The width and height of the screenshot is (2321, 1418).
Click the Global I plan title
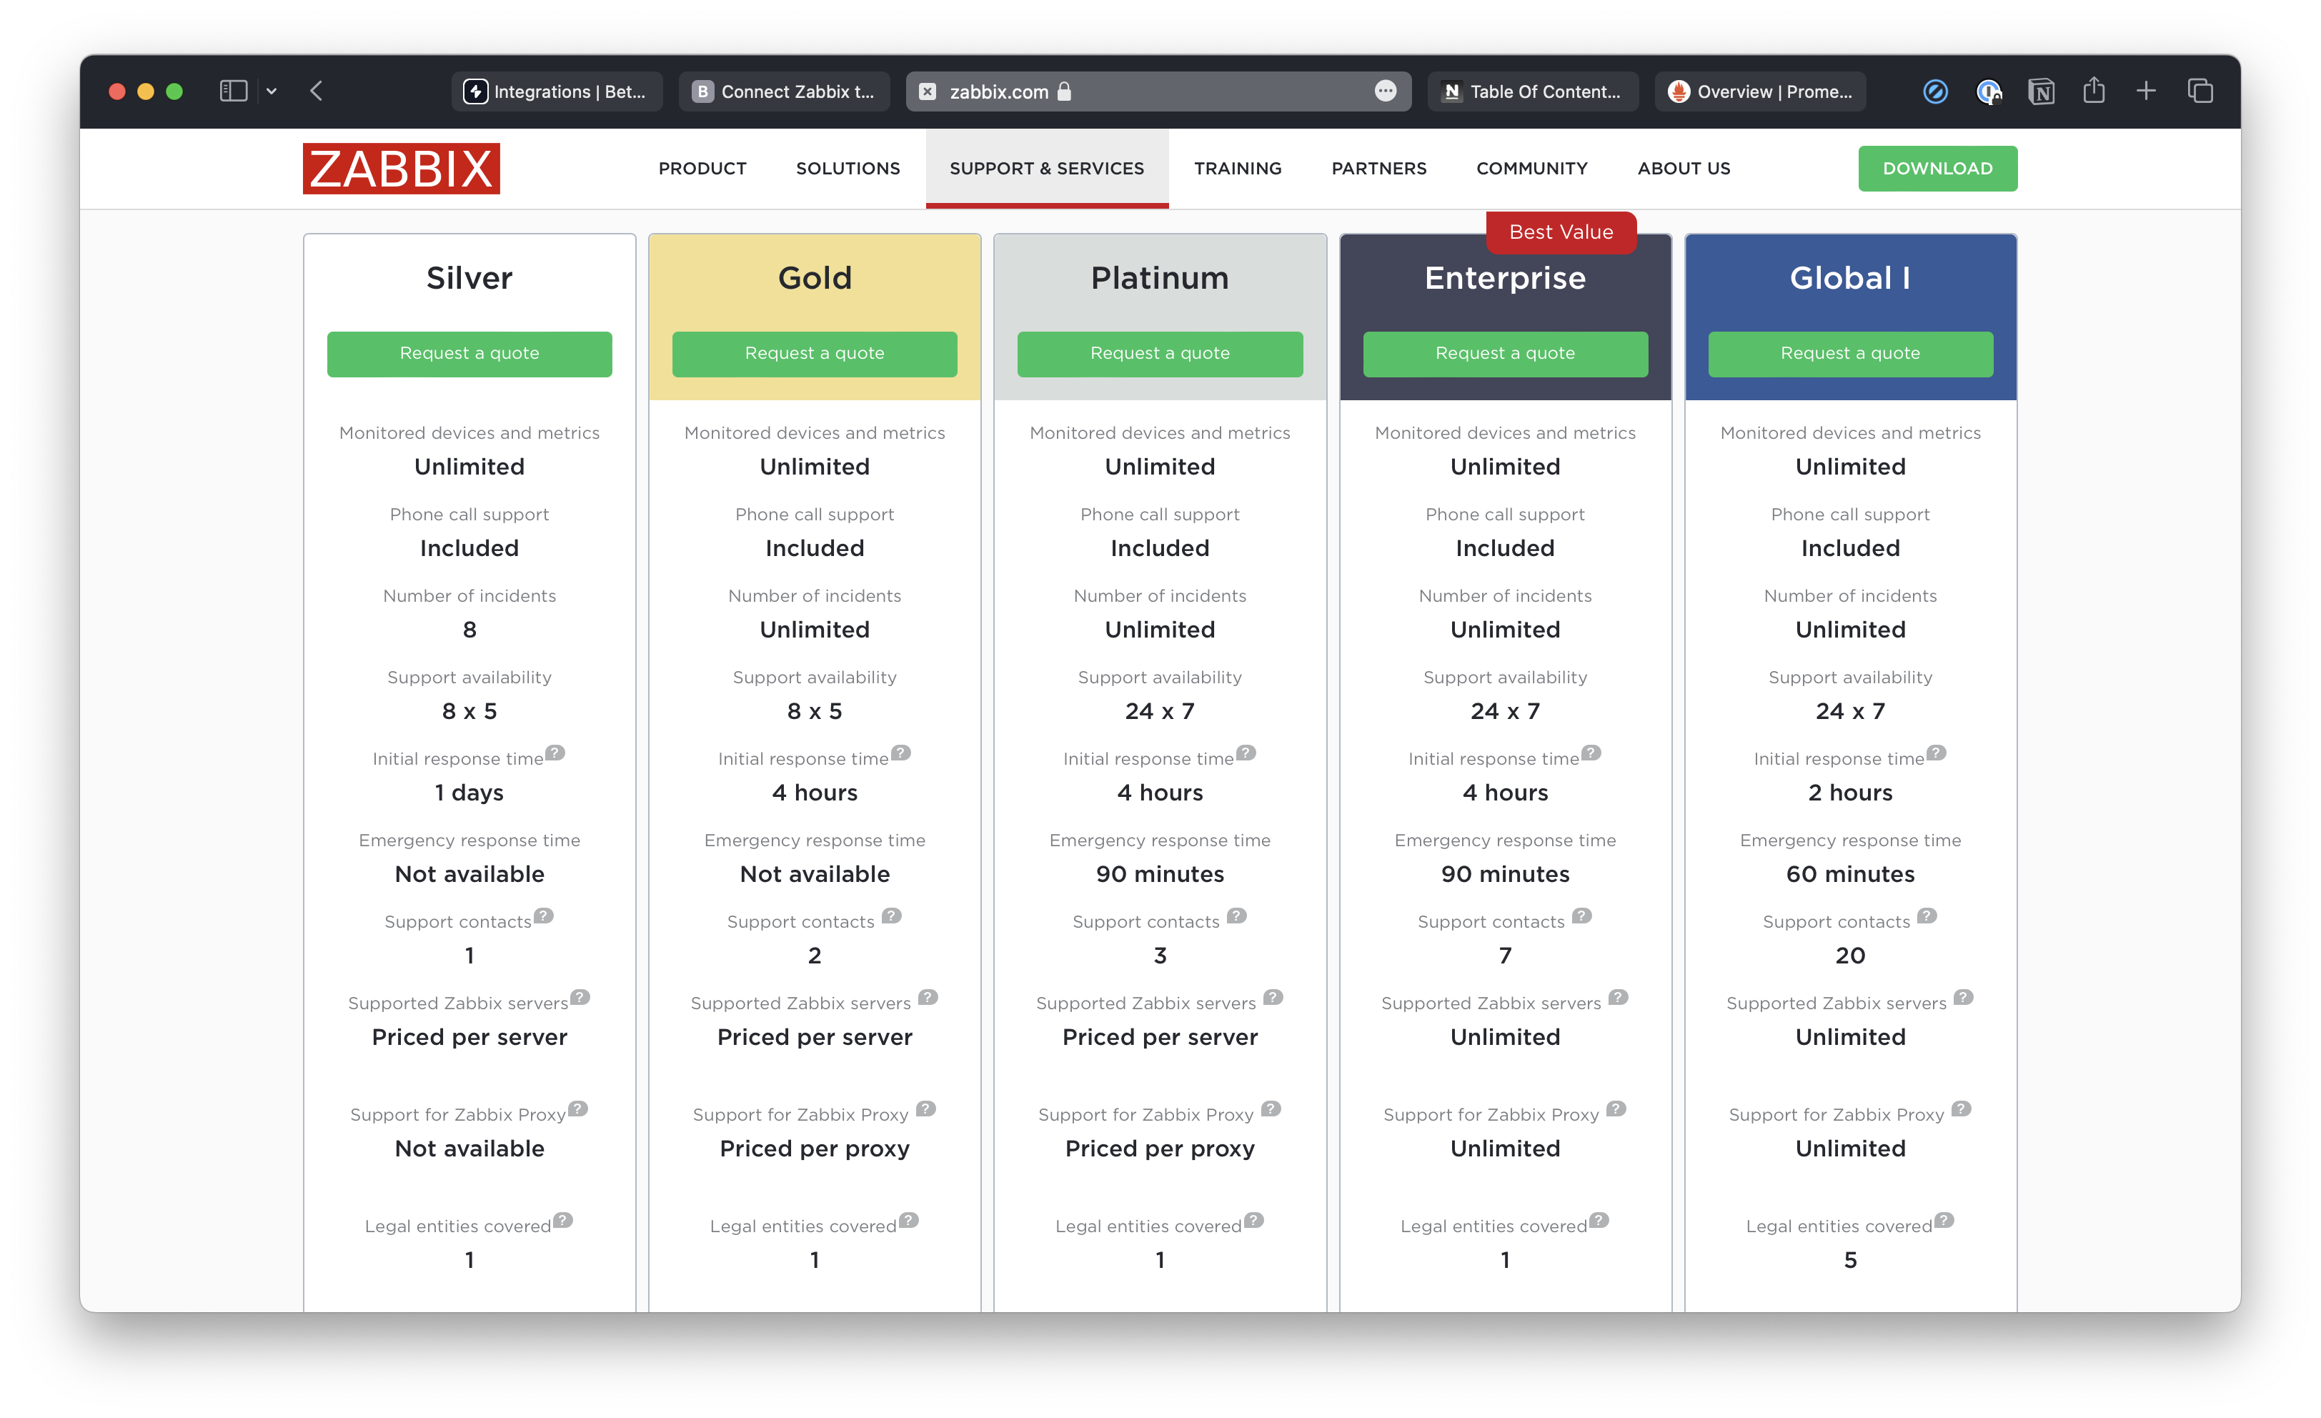pos(1850,278)
